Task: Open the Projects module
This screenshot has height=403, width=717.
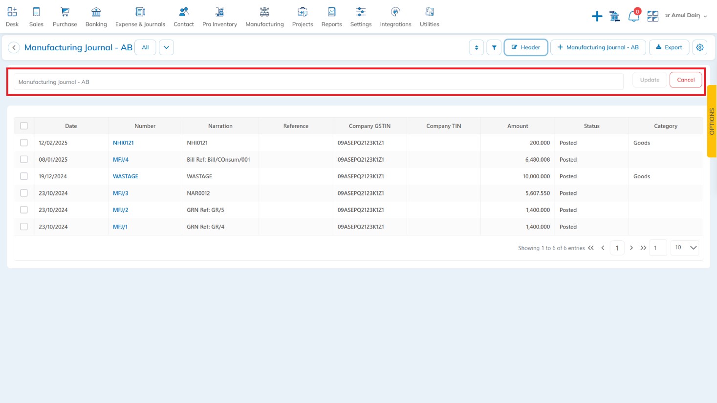Action: point(303,17)
